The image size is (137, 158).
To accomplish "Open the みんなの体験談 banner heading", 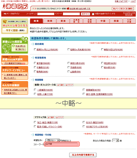I will point(11,85).
